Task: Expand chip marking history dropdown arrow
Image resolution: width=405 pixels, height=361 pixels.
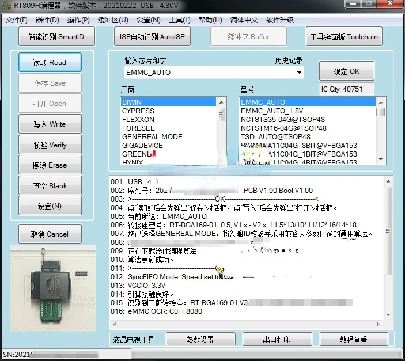Action: (299, 73)
